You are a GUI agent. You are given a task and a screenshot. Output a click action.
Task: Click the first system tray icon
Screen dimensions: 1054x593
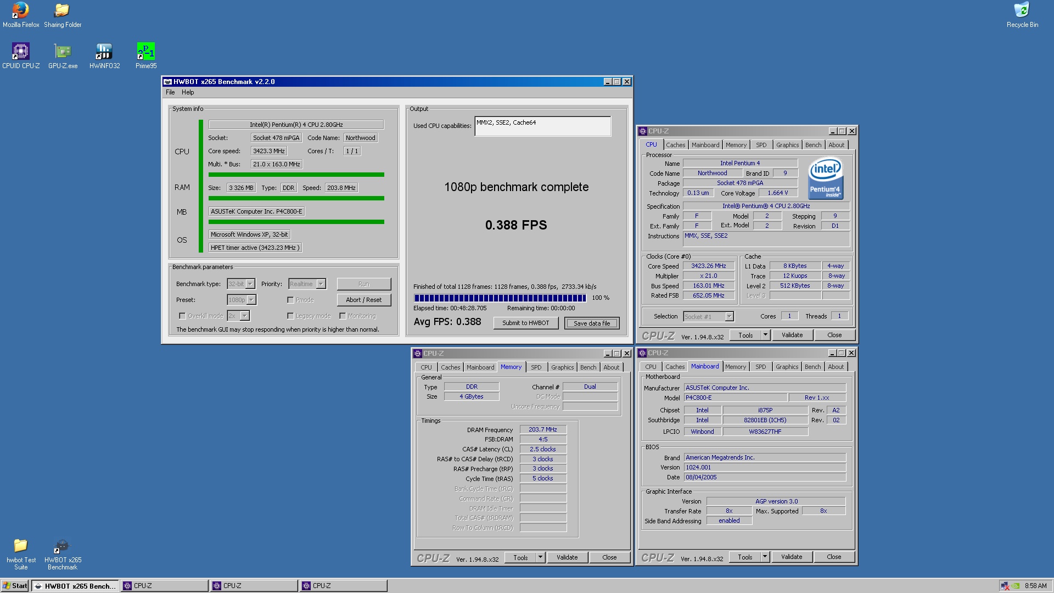click(1005, 586)
